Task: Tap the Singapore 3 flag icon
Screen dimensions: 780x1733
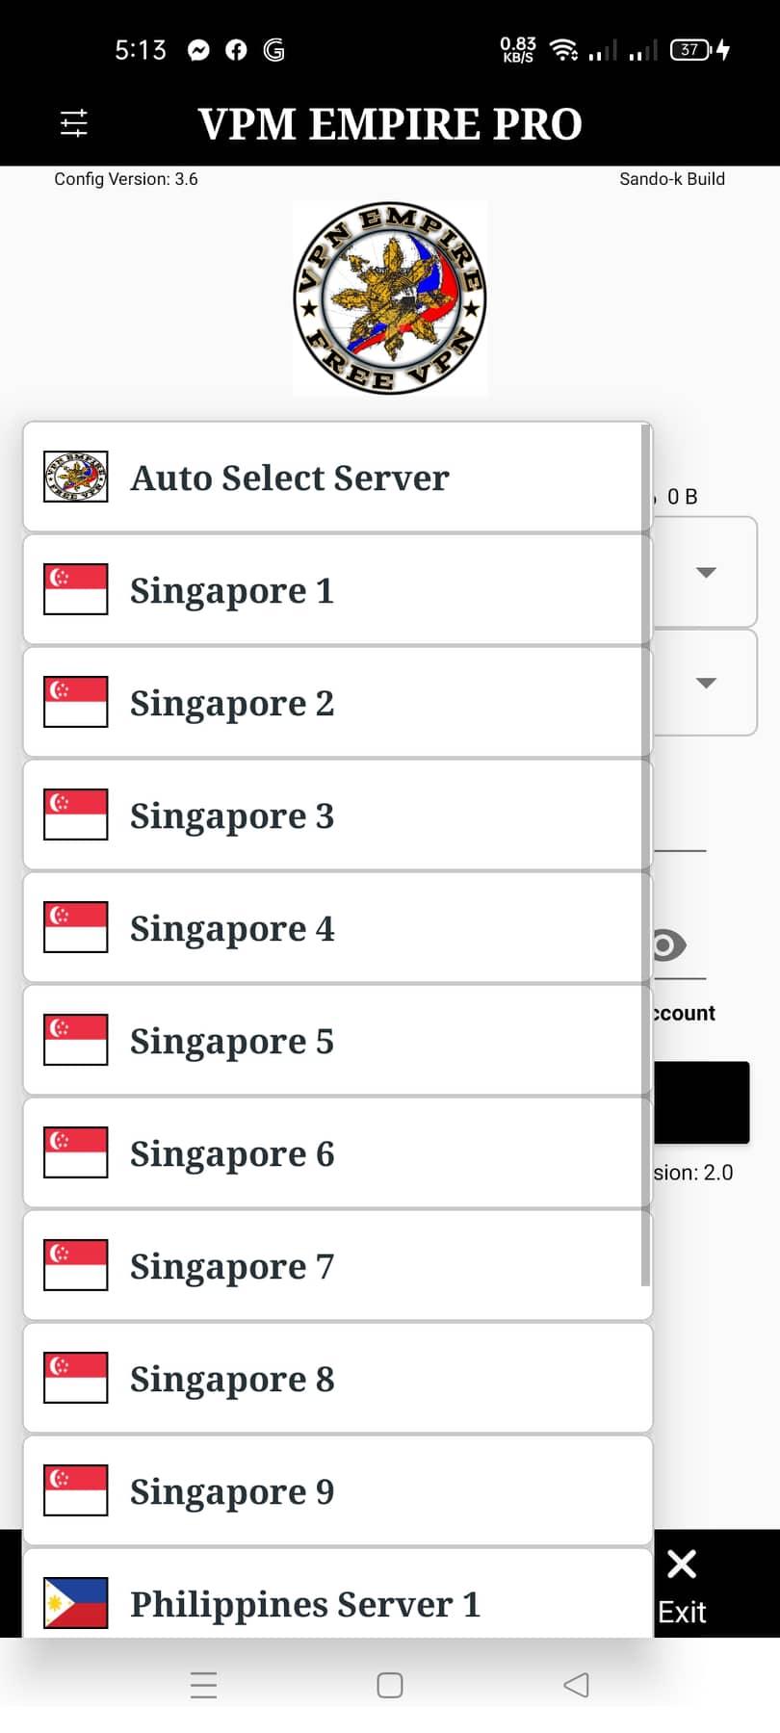Action: 75,815
